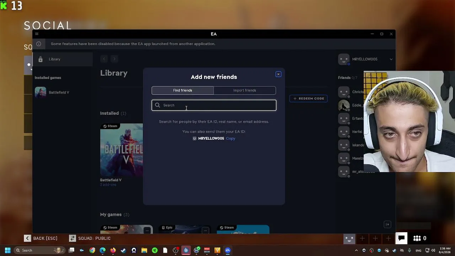Open Razer app from the taskbar
The image size is (455, 256).
point(155,250)
